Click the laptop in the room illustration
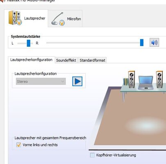The width and height of the screenshot is (166, 164). (x=146, y=82)
